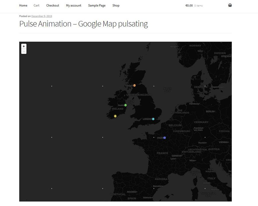Click the FRANCE map label
The image size is (258, 206).
point(163,153)
